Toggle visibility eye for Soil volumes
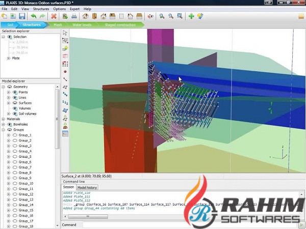Viewport: 306px width, 229px height. (x=15, y=113)
